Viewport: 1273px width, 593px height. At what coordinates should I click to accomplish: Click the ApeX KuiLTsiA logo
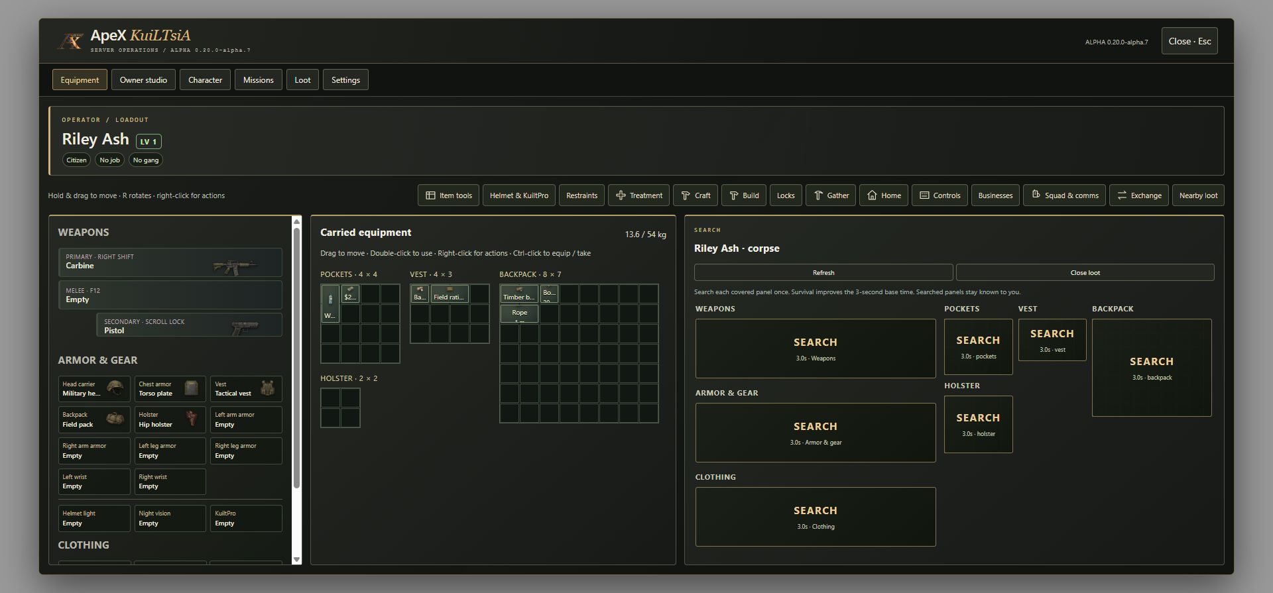coord(70,41)
